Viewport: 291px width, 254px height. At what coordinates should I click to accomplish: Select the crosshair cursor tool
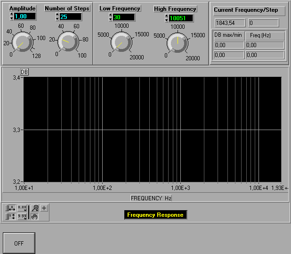pyautogui.click(x=44, y=208)
